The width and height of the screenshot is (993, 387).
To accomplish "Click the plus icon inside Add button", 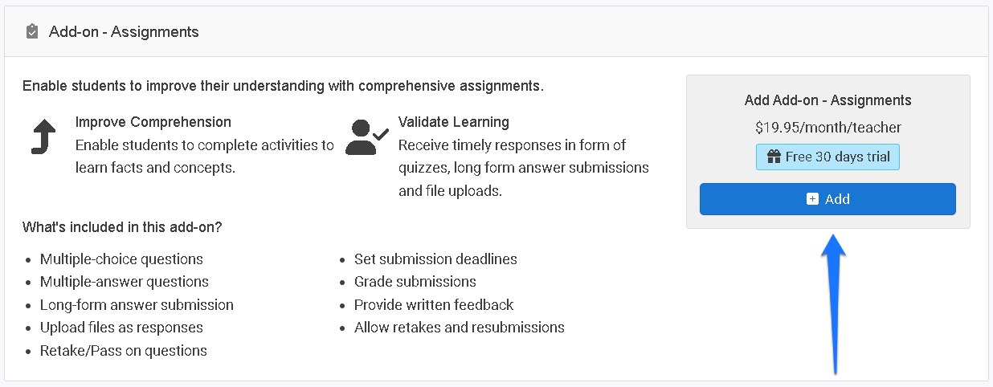I will coord(812,199).
